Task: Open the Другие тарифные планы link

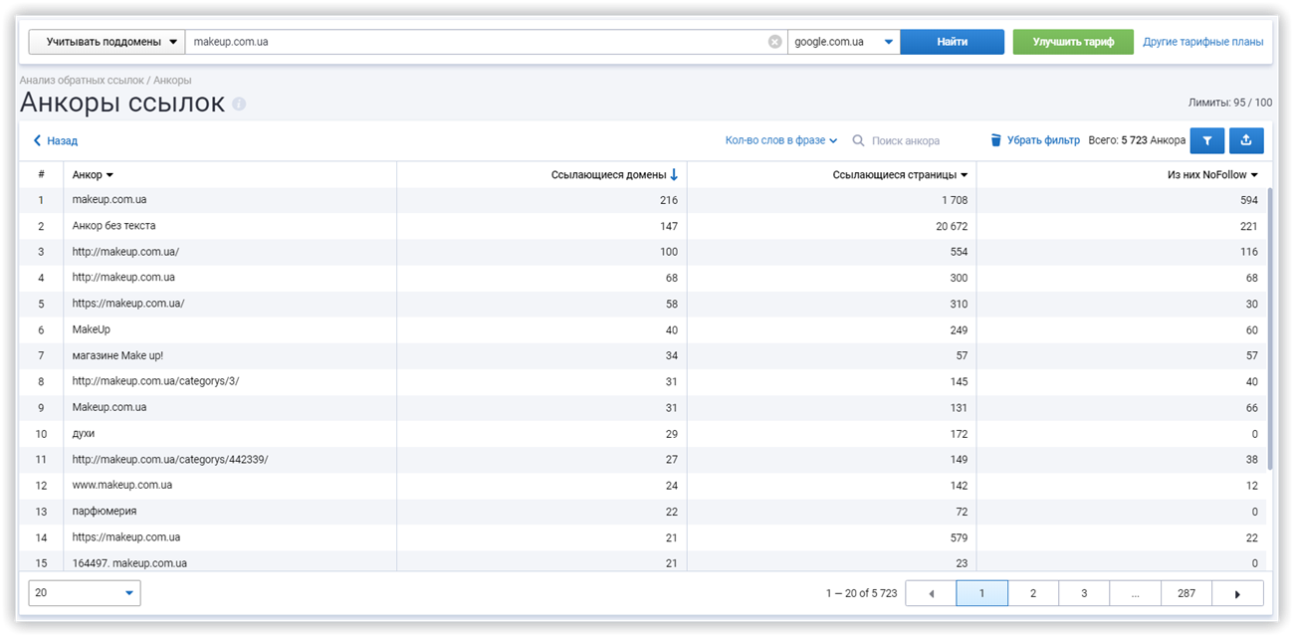Action: pos(1202,42)
